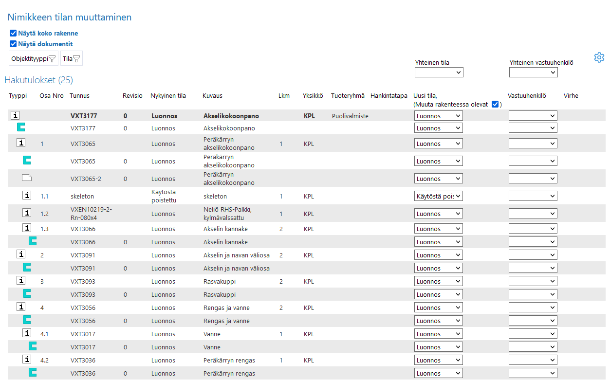Click the Lkm value for VXT3065 row
Image resolution: width=610 pixels, height=380 pixels.
click(x=281, y=144)
